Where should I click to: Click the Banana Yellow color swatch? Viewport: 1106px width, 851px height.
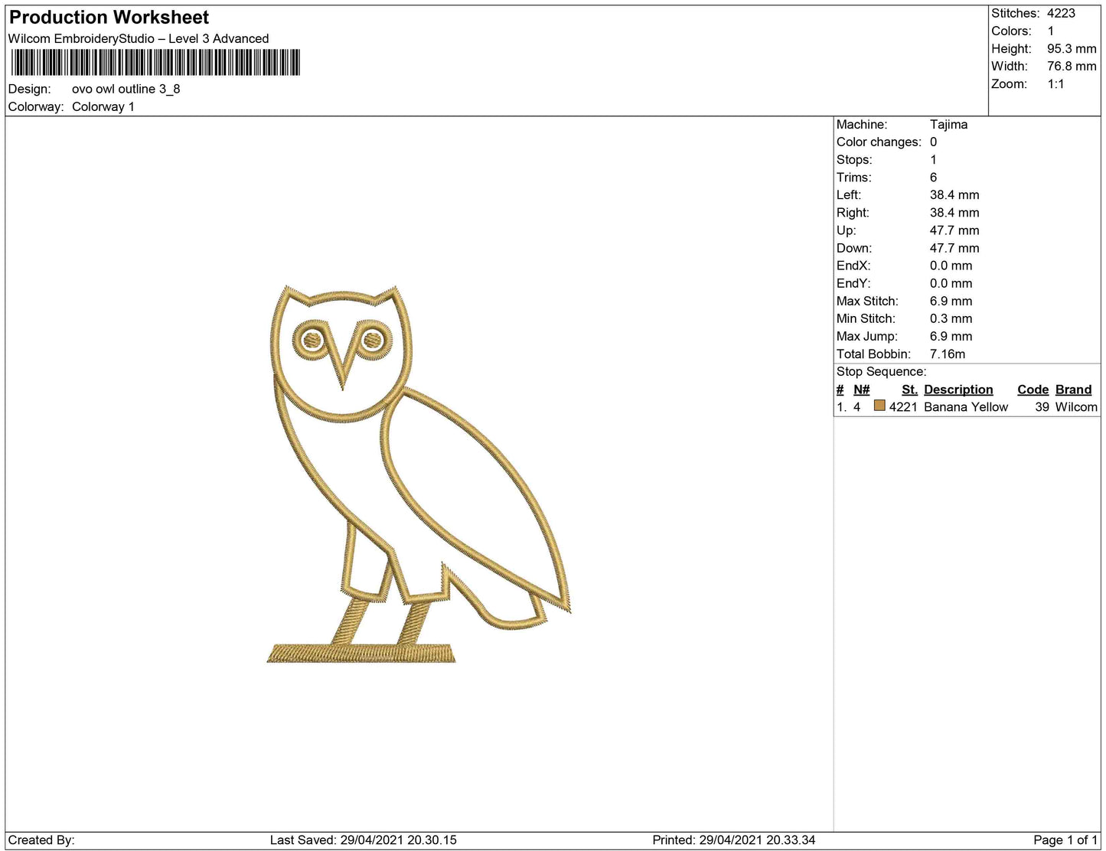pyautogui.click(x=879, y=406)
